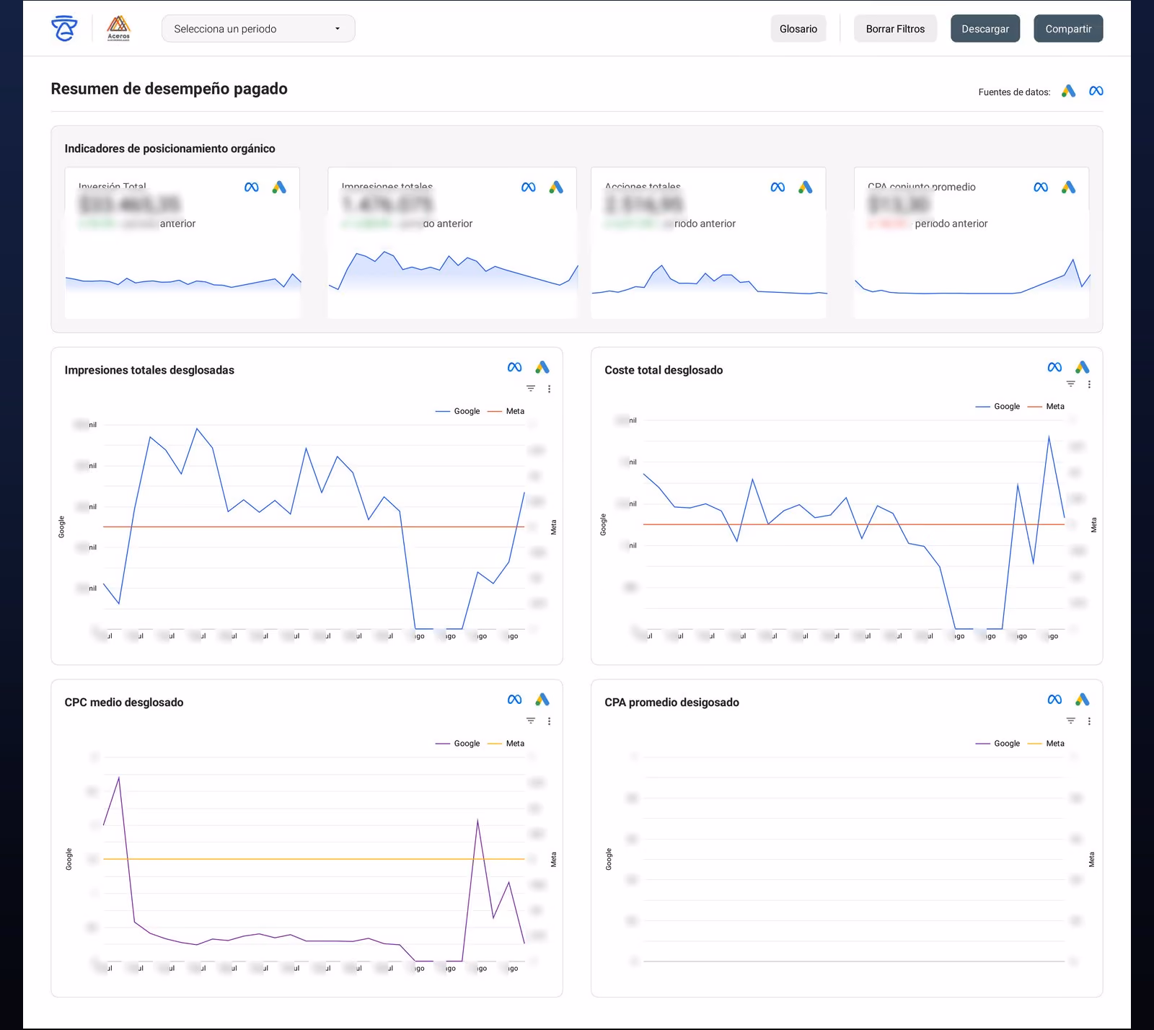Open three-dot menu on CPC medio desglosado chart
The height and width of the screenshot is (1030, 1154).
[x=550, y=721]
